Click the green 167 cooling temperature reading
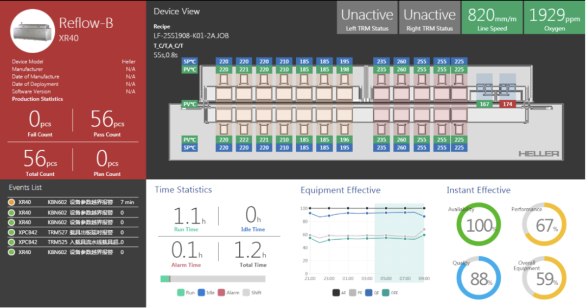Viewport: 586px width, 308px height. pyautogui.click(x=485, y=104)
